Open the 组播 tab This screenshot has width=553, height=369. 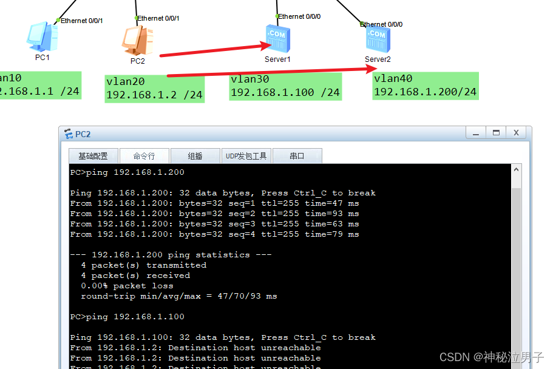coord(195,156)
